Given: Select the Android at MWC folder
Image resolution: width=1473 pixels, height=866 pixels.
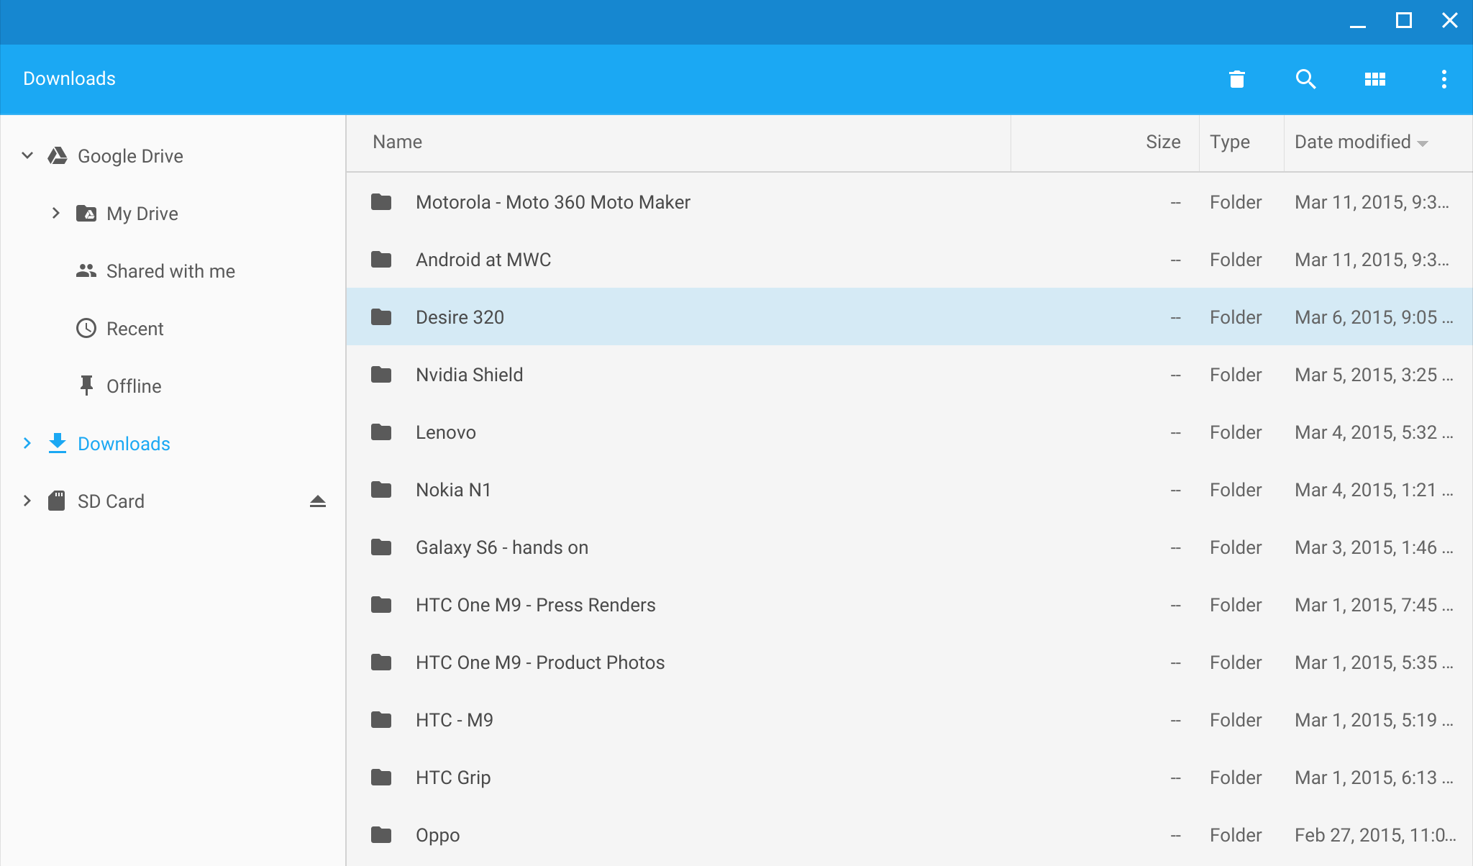Looking at the screenshot, I should pos(483,260).
